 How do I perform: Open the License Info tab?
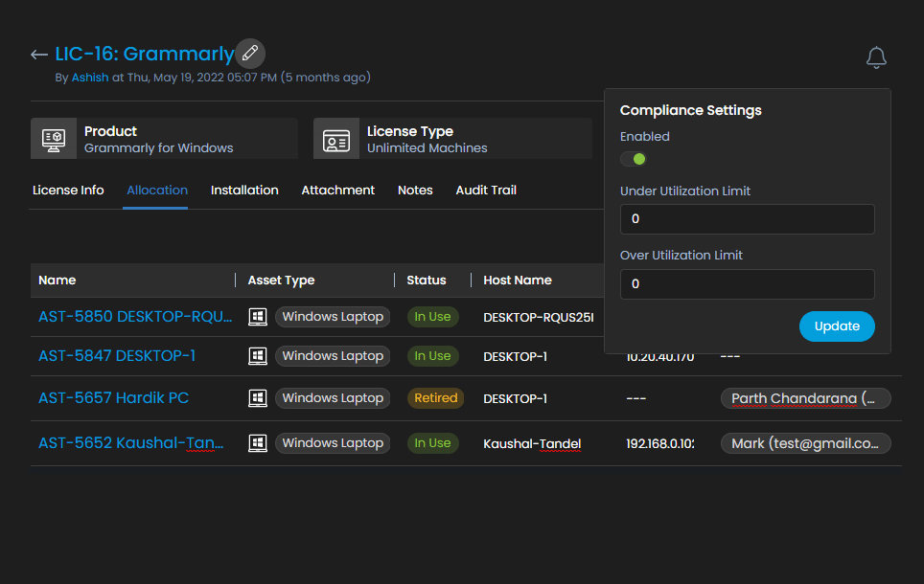click(68, 191)
